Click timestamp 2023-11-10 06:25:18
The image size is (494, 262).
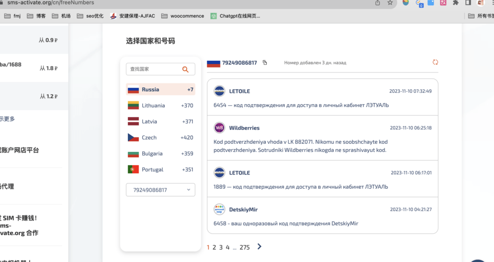pos(411,128)
